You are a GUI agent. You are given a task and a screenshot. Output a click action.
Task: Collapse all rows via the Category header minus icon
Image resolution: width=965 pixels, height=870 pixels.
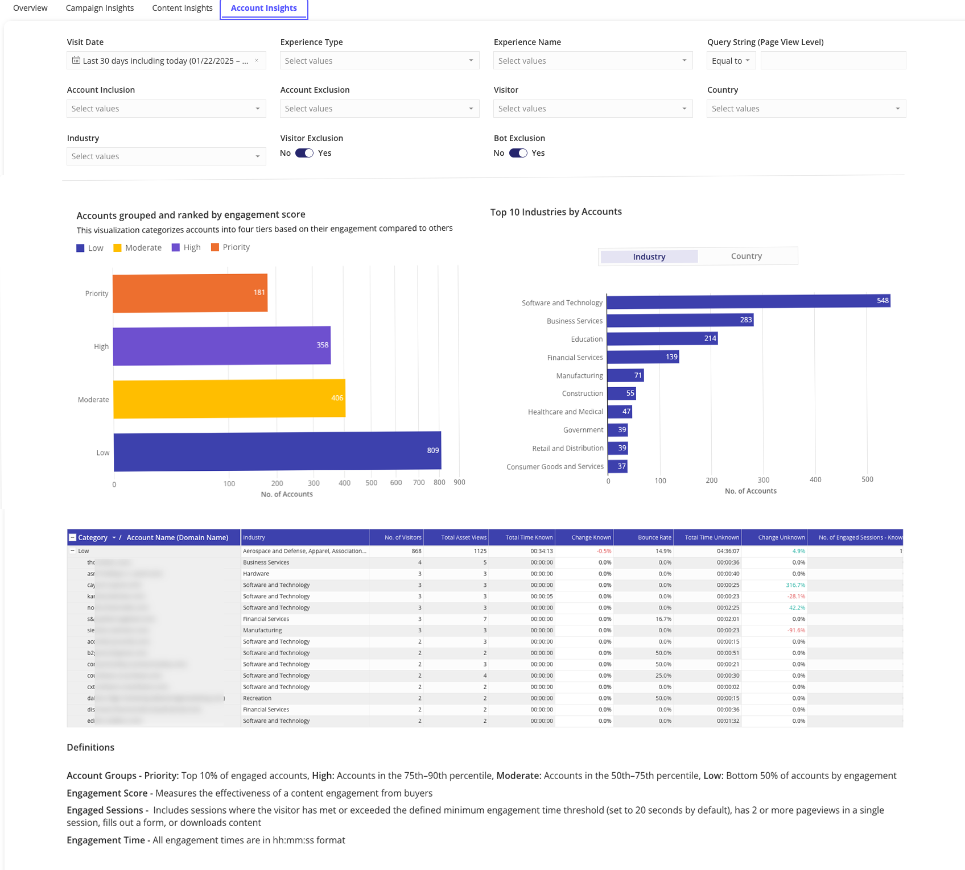tap(72, 537)
